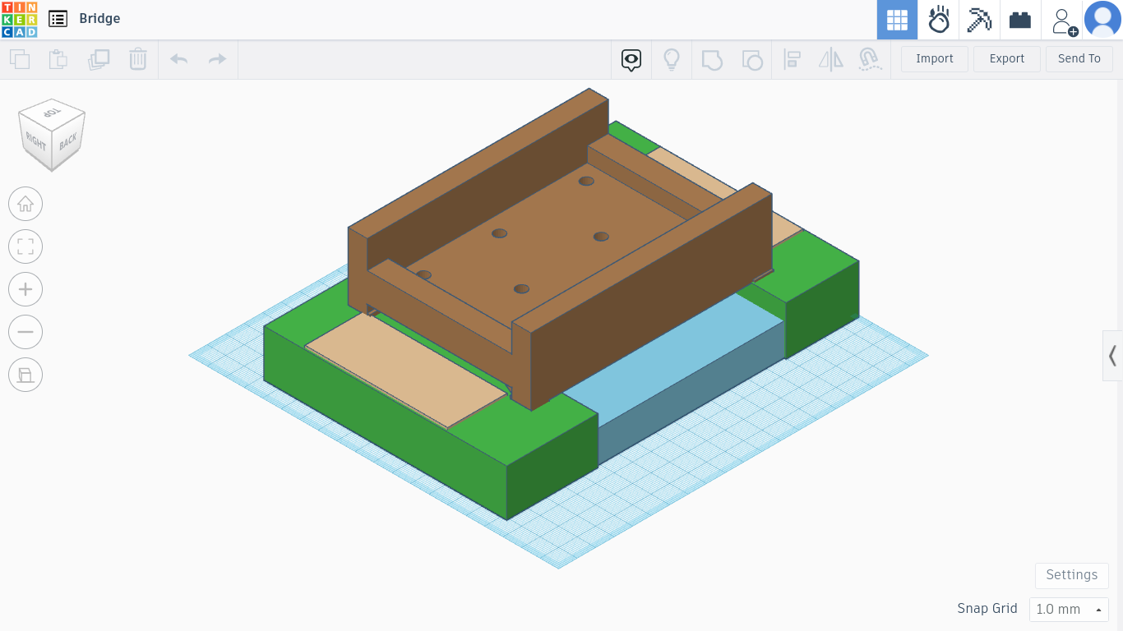The width and height of the screenshot is (1123, 631).
Task: Expand the collapsed shapes panel arrow
Action: coord(1112,356)
